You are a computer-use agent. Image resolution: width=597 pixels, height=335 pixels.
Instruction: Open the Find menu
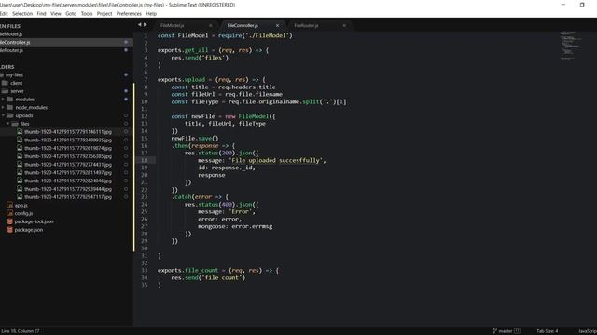tap(41, 14)
